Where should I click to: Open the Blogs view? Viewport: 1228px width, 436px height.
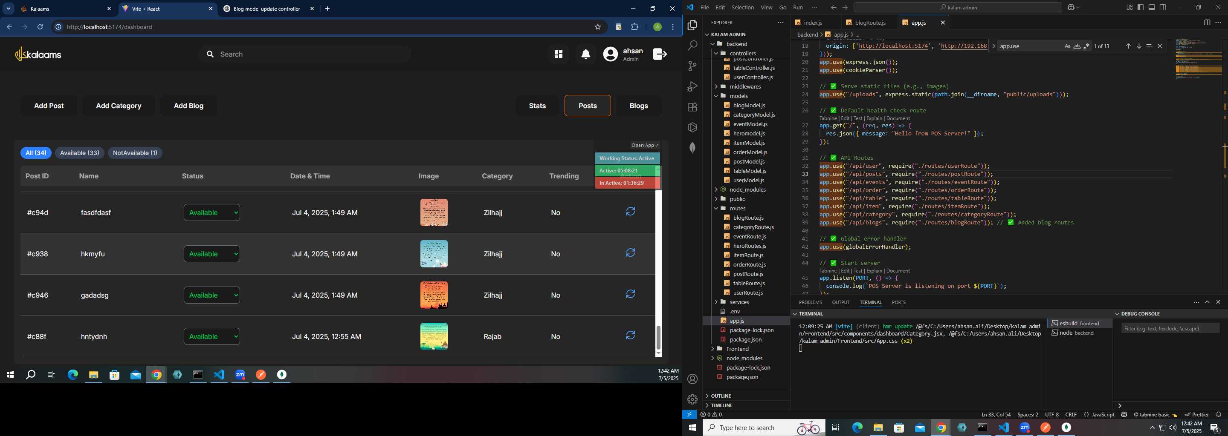[638, 106]
